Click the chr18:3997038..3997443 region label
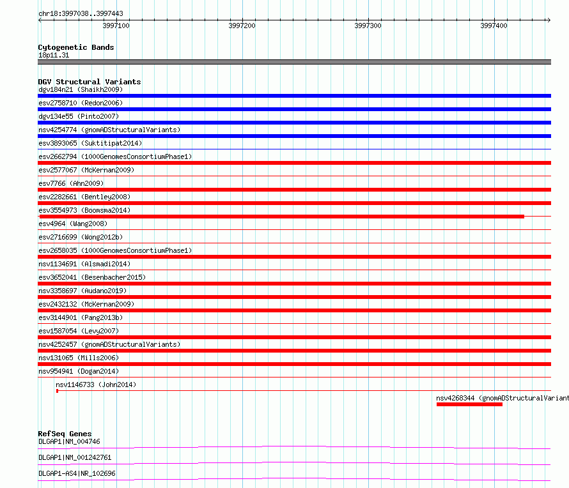 81,13
